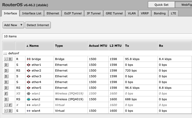Click the ether3 Ethernet icon

point(29,76)
